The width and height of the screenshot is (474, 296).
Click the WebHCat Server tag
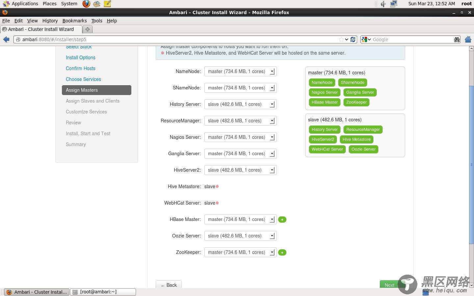pos(327,149)
